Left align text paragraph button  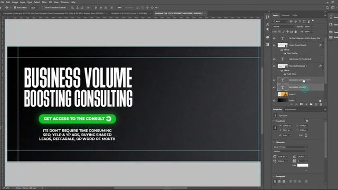pyautogui.click(x=275, y=182)
